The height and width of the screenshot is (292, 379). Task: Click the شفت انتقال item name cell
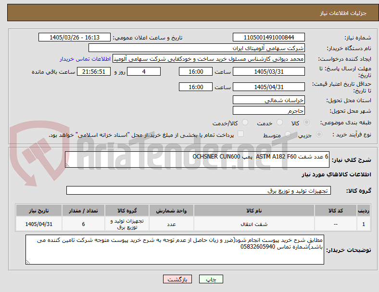(254, 224)
